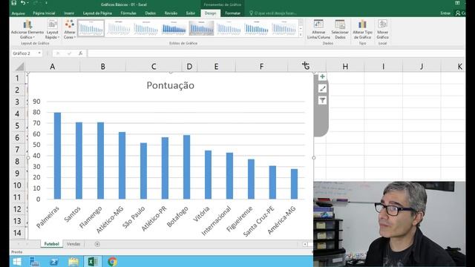Click Excel taskbar icon

[x=93, y=262]
